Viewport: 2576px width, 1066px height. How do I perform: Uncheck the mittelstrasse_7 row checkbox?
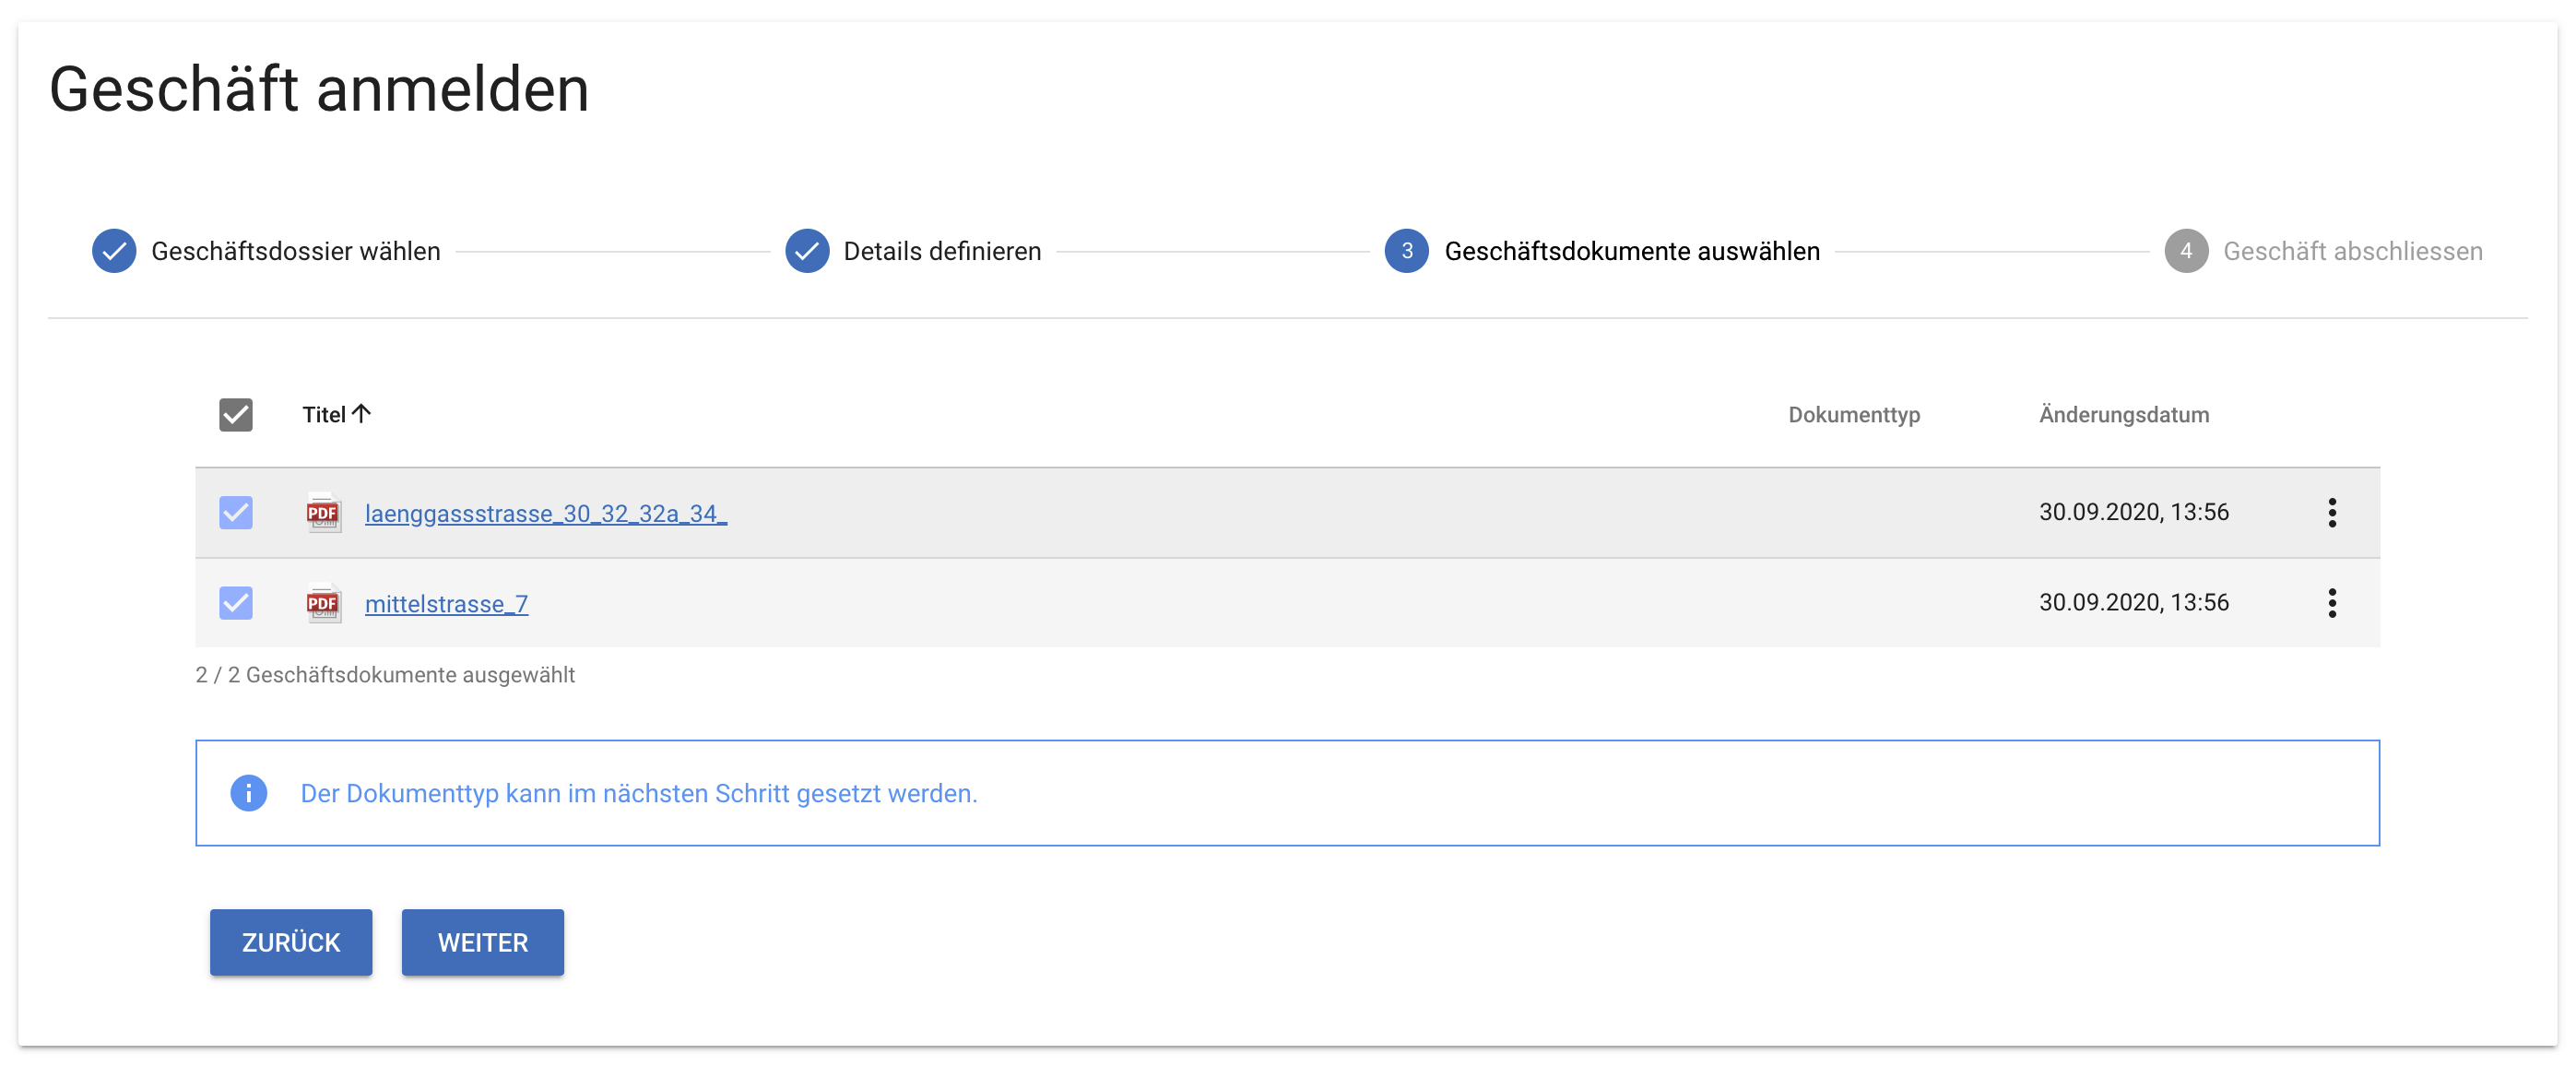point(236,603)
